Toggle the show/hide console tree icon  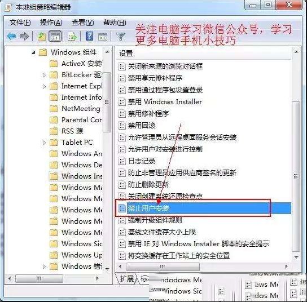point(55,37)
